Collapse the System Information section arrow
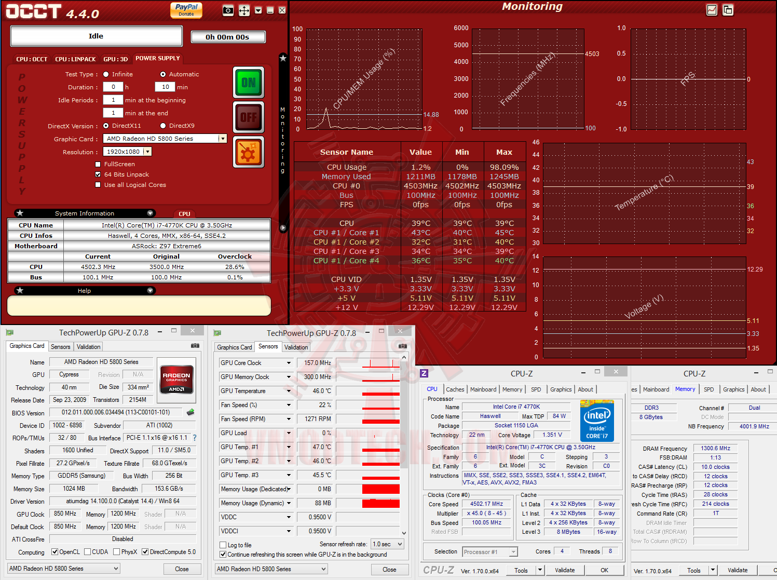The height and width of the screenshot is (580, 777). coord(150,213)
